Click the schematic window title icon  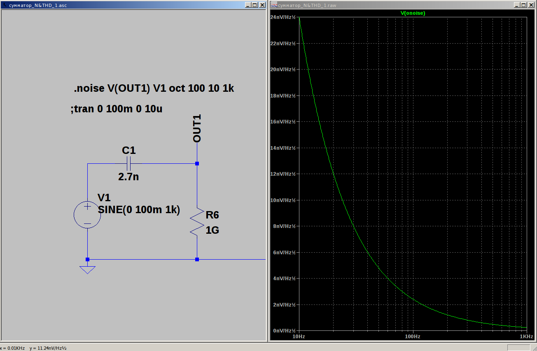(x=5, y=5)
